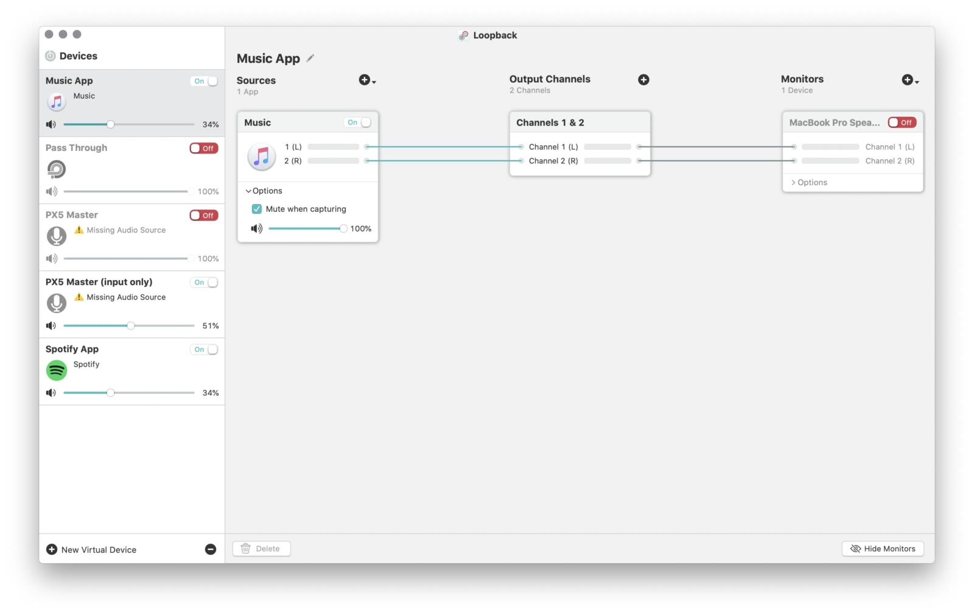Select the Pass Through device
Image resolution: width=974 pixels, height=615 pixels.
[x=132, y=170]
